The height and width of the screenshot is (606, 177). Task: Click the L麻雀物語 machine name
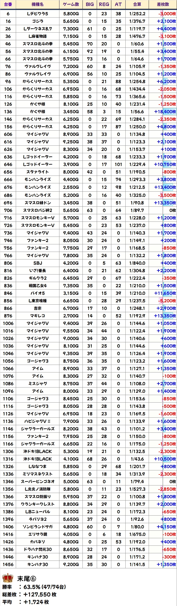click(38, 36)
